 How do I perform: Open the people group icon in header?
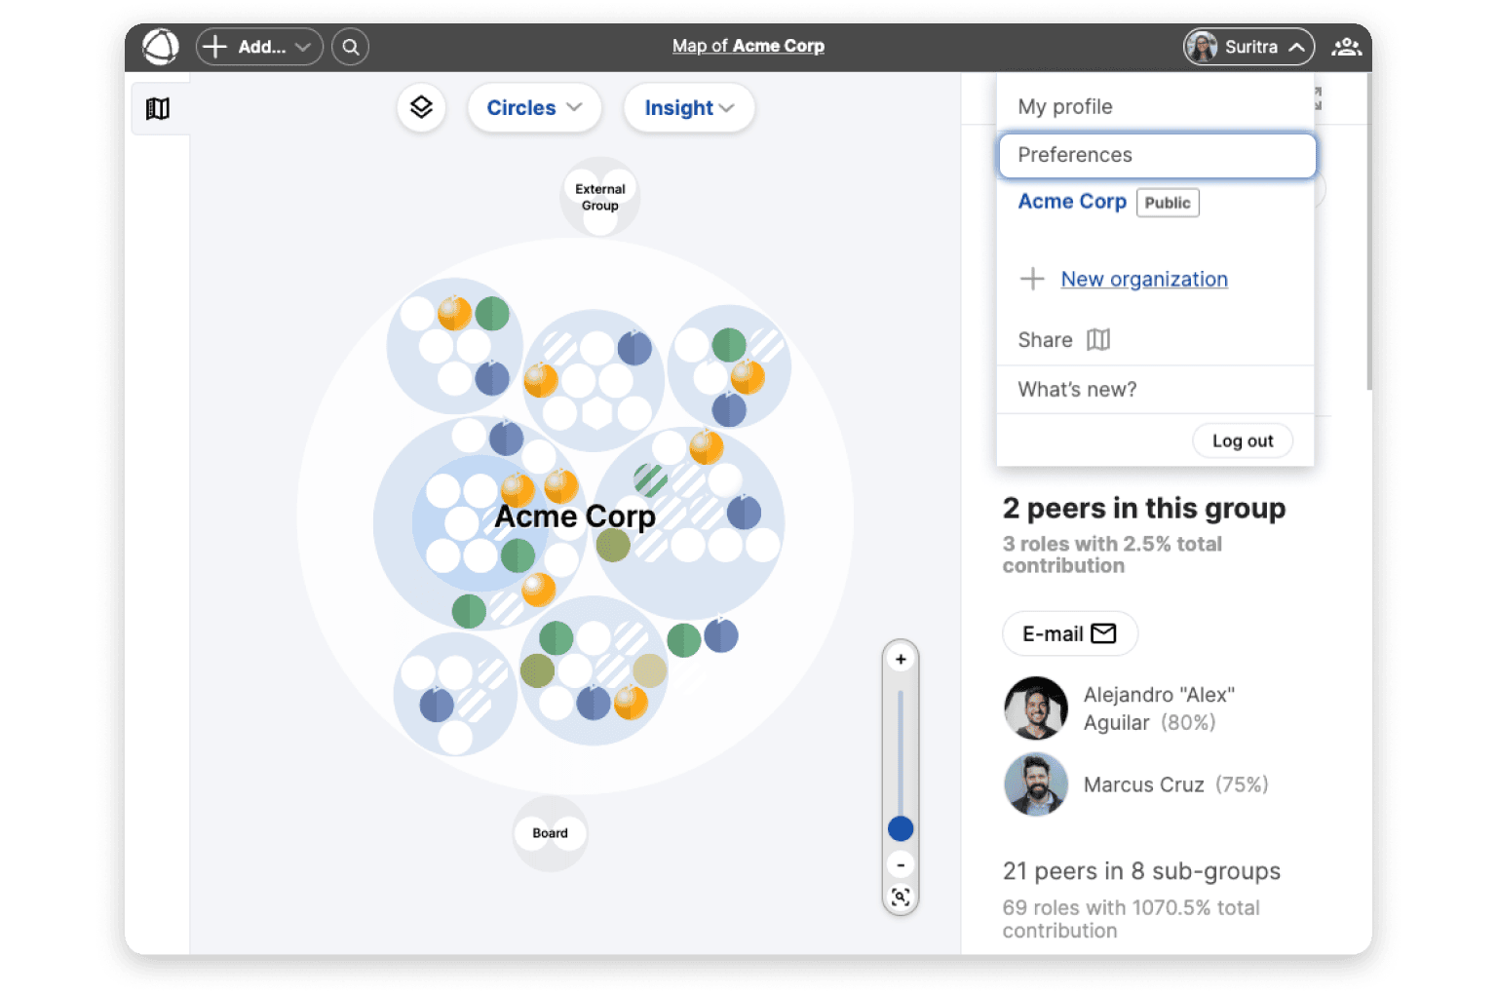[x=1346, y=47]
